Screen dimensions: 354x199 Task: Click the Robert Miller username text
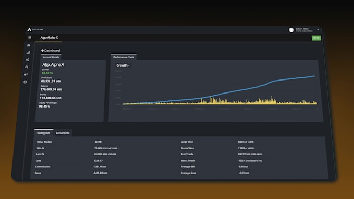tap(302, 29)
